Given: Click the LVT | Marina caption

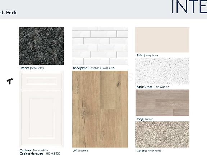Looking at the screenshot, I should (x=80, y=151).
